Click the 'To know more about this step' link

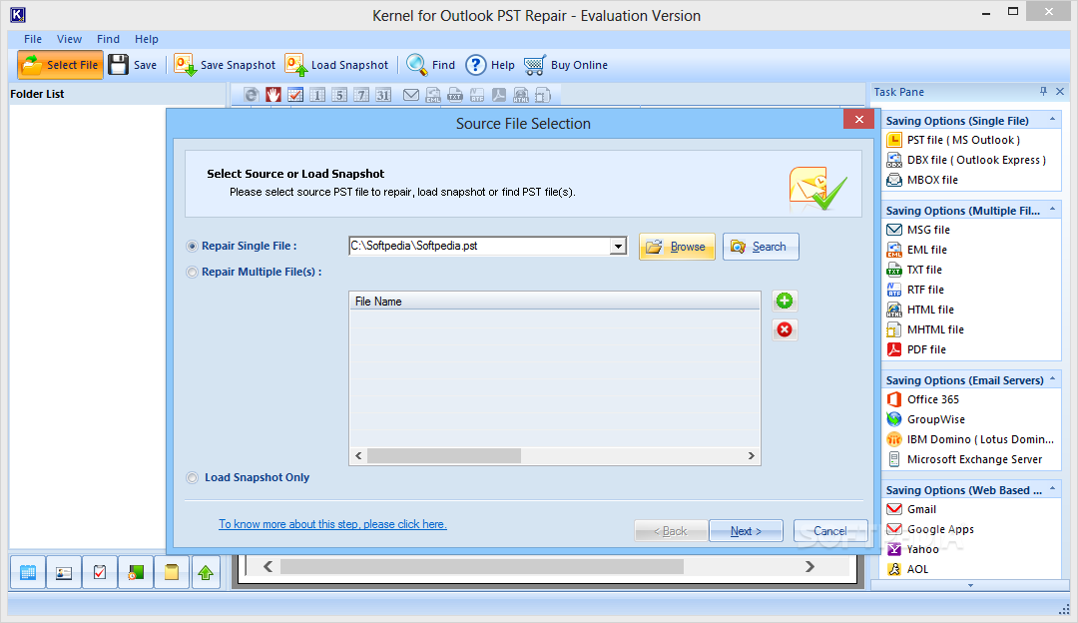pyautogui.click(x=332, y=524)
